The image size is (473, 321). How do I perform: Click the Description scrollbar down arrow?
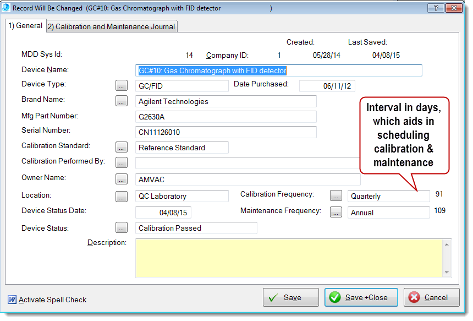(447, 272)
